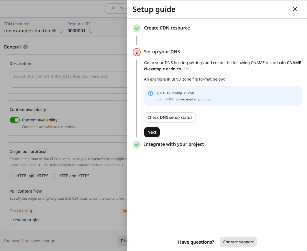Click Contact support button
The image size is (307, 251).
coord(238,242)
